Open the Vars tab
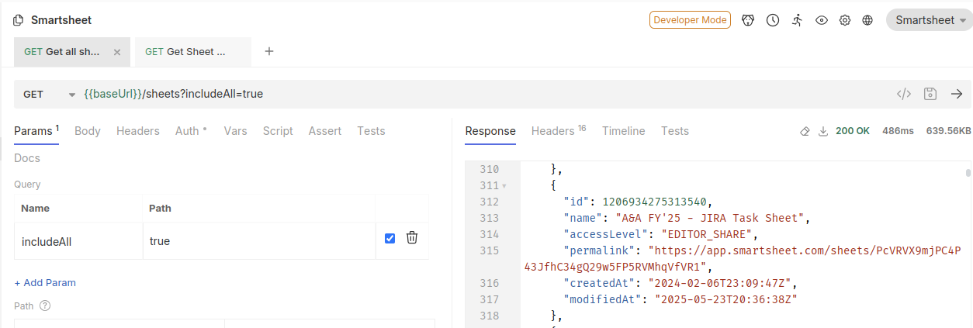Viewport: 973px width, 328px height. pyautogui.click(x=236, y=131)
